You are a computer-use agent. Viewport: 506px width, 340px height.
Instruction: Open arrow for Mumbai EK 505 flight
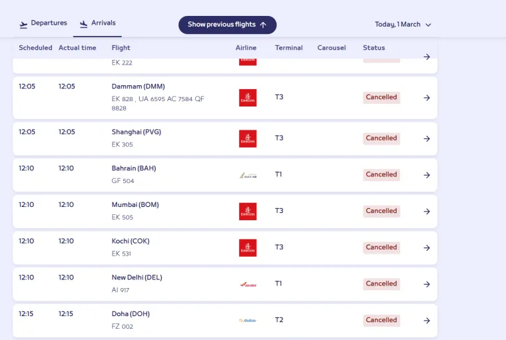[427, 211]
